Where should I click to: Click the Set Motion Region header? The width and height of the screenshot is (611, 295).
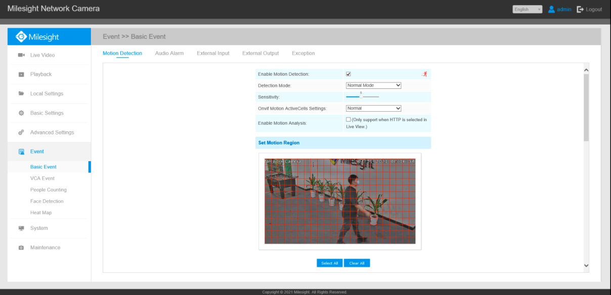coord(343,143)
